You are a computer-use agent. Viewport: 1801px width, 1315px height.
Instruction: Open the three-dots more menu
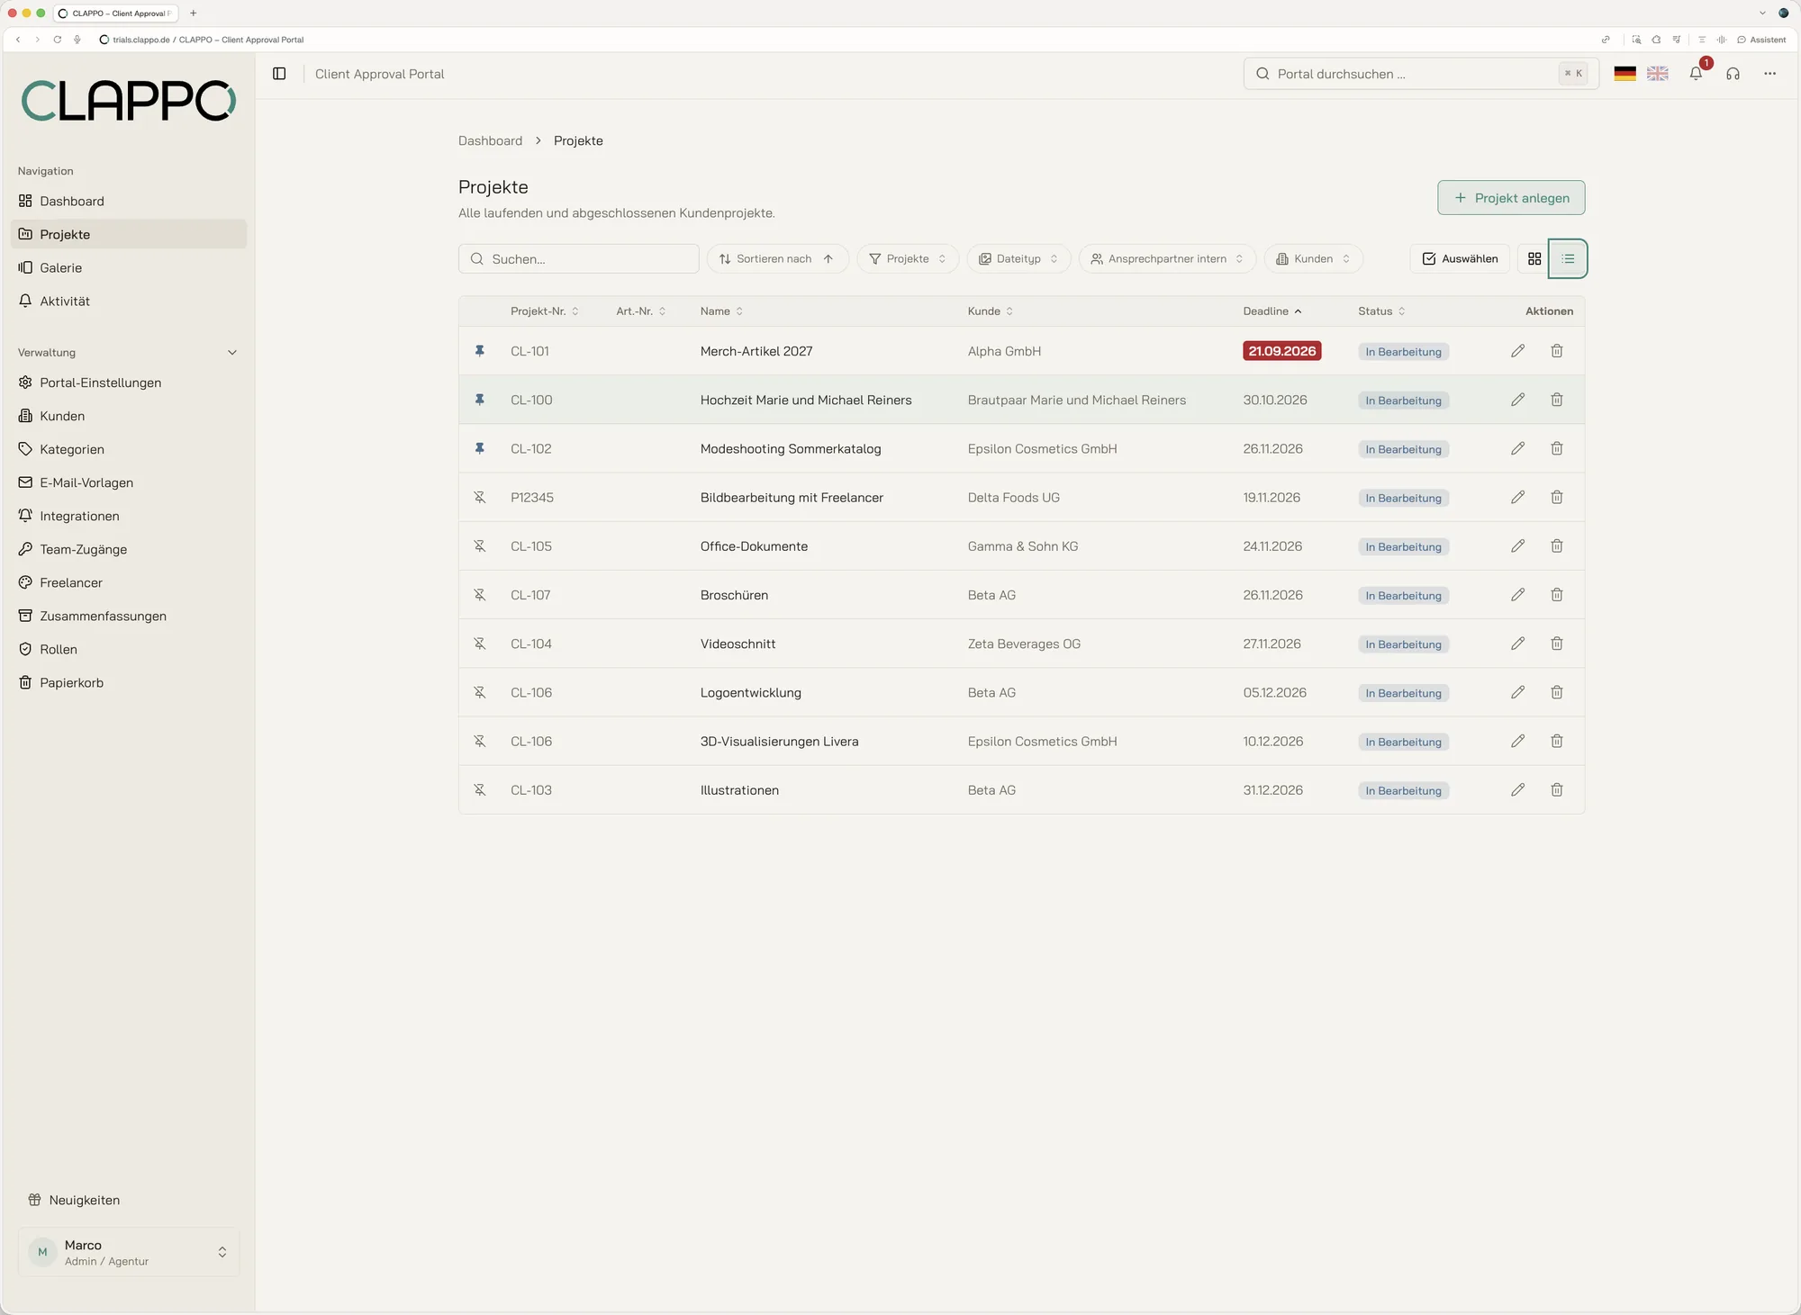point(1769,74)
